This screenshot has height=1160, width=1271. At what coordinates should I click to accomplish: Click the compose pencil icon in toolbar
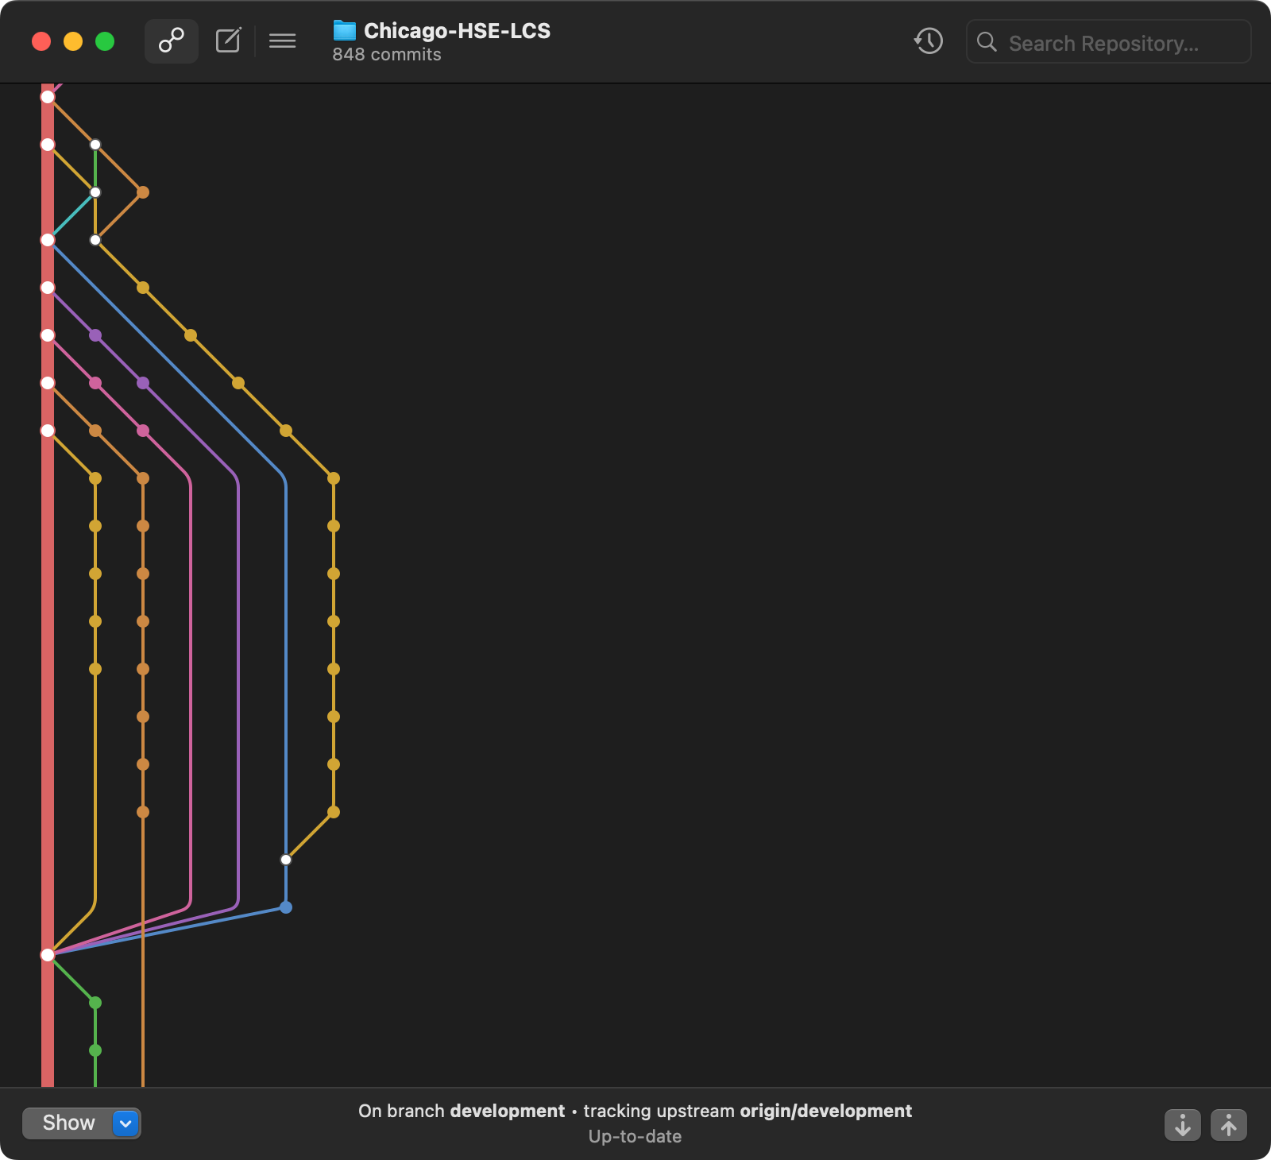pos(228,41)
